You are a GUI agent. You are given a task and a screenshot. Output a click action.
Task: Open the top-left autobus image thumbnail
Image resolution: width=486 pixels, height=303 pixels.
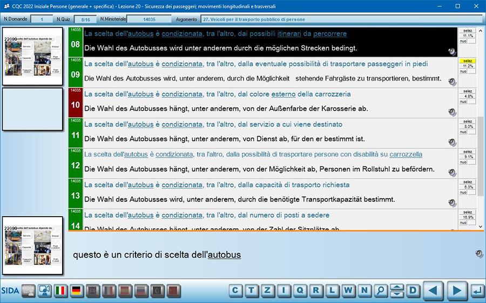point(33,56)
